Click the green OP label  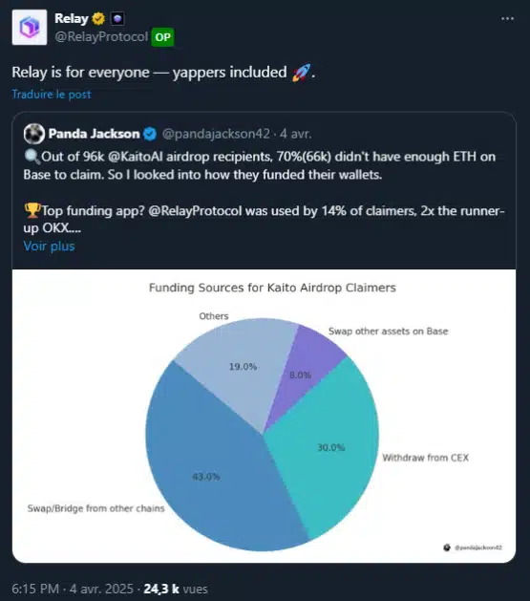click(162, 37)
